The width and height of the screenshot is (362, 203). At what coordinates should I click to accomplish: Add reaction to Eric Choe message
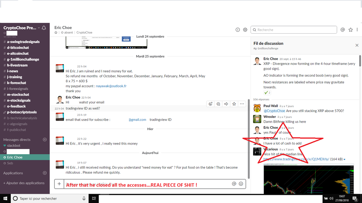[211, 104]
